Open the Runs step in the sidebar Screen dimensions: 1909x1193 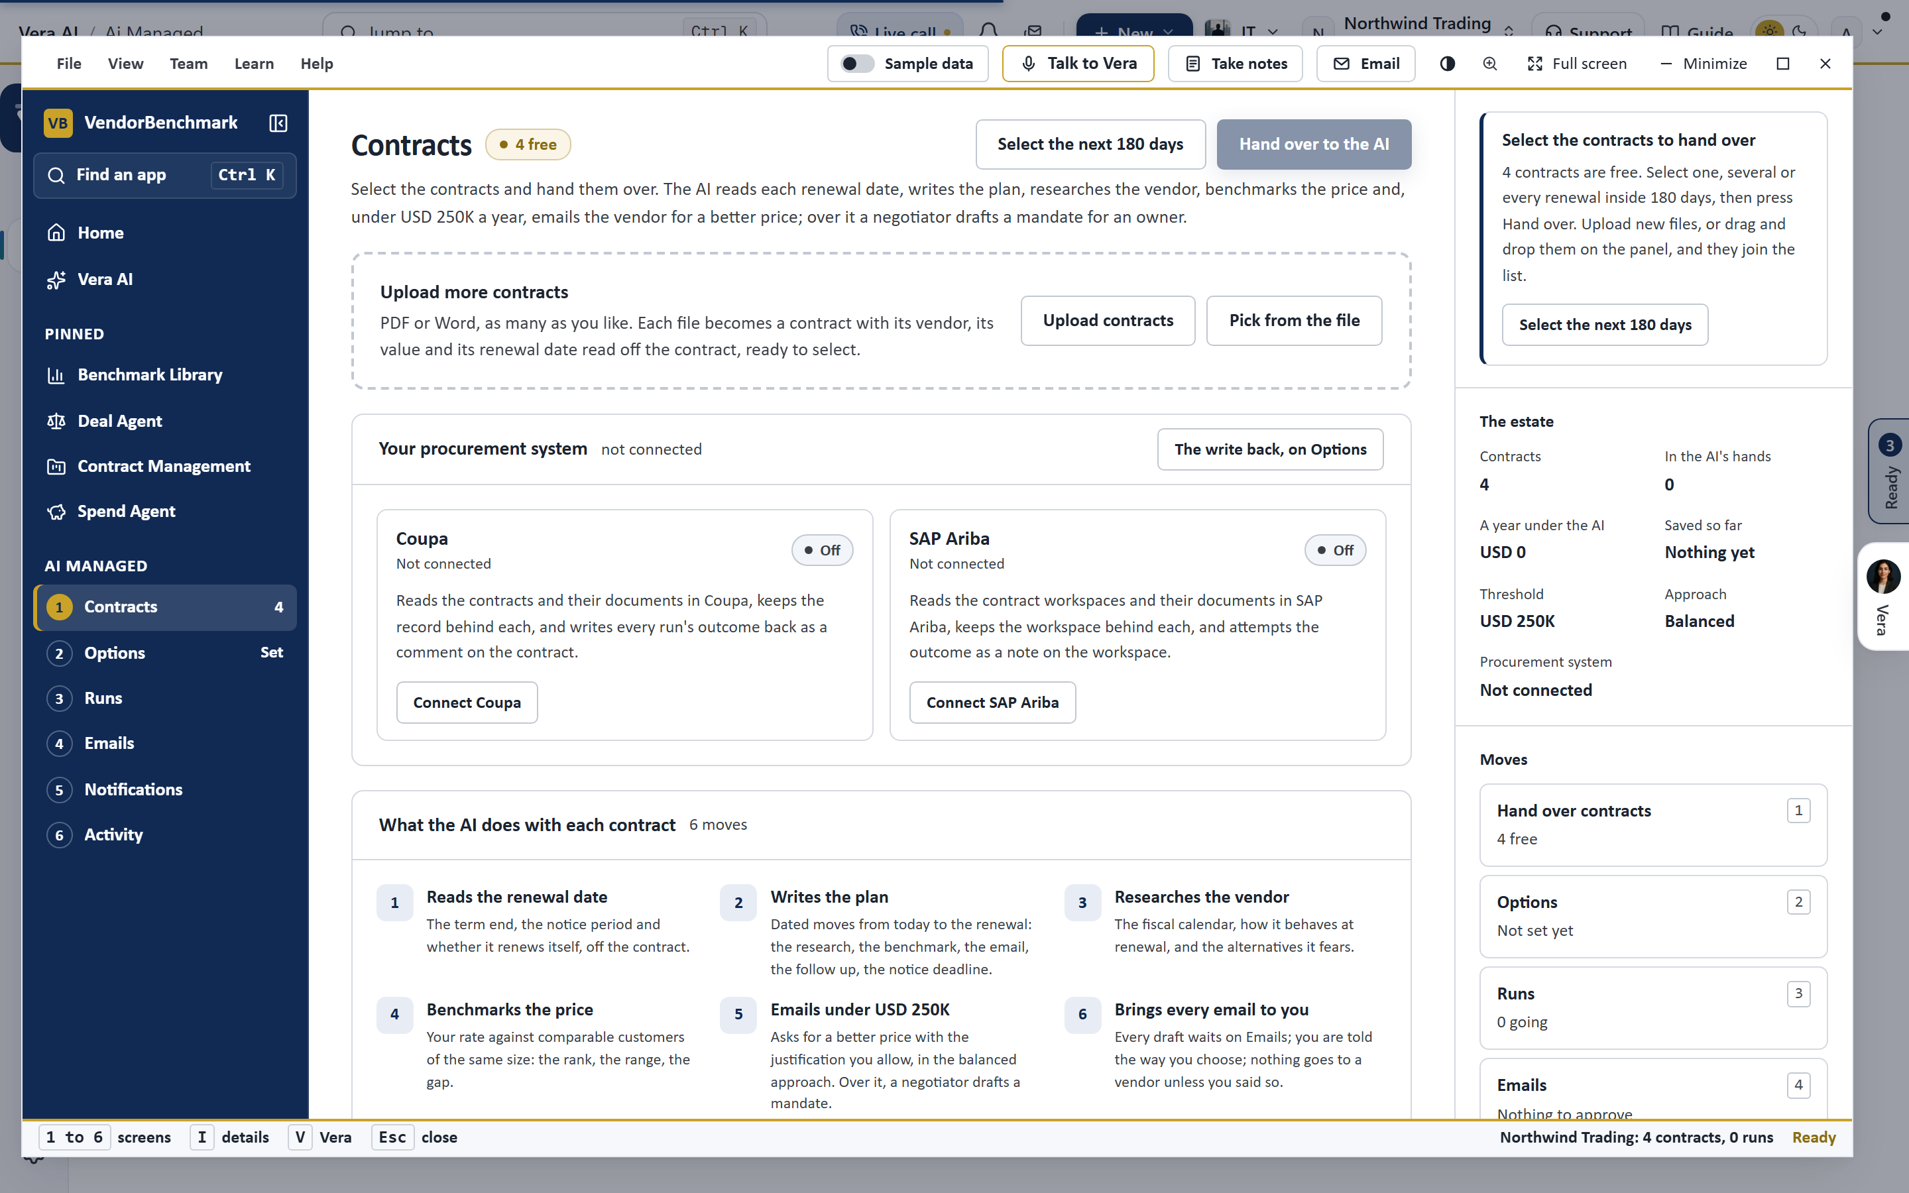[x=165, y=699]
